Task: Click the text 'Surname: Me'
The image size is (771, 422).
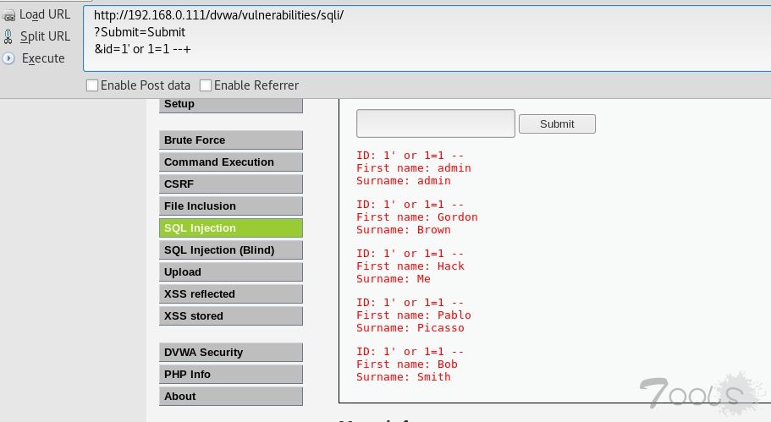Action: [x=394, y=279]
